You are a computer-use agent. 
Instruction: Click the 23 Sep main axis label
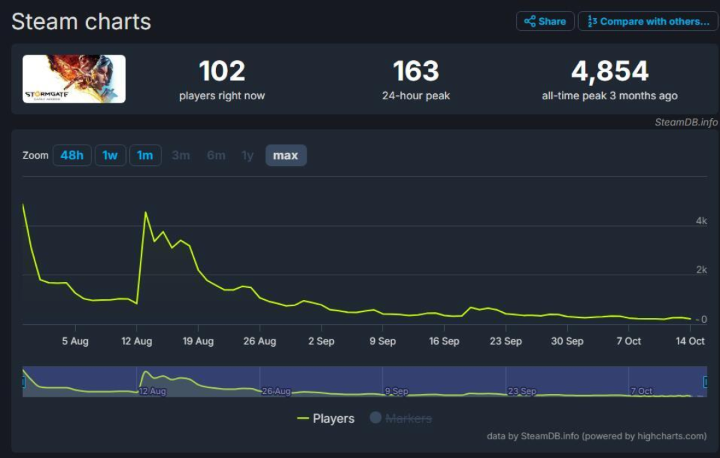[505, 341]
